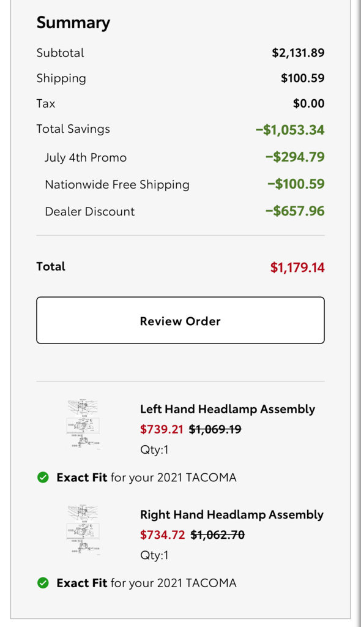361x627 pixels.
Task: Click the Review Order button
Action: (180, 320)
